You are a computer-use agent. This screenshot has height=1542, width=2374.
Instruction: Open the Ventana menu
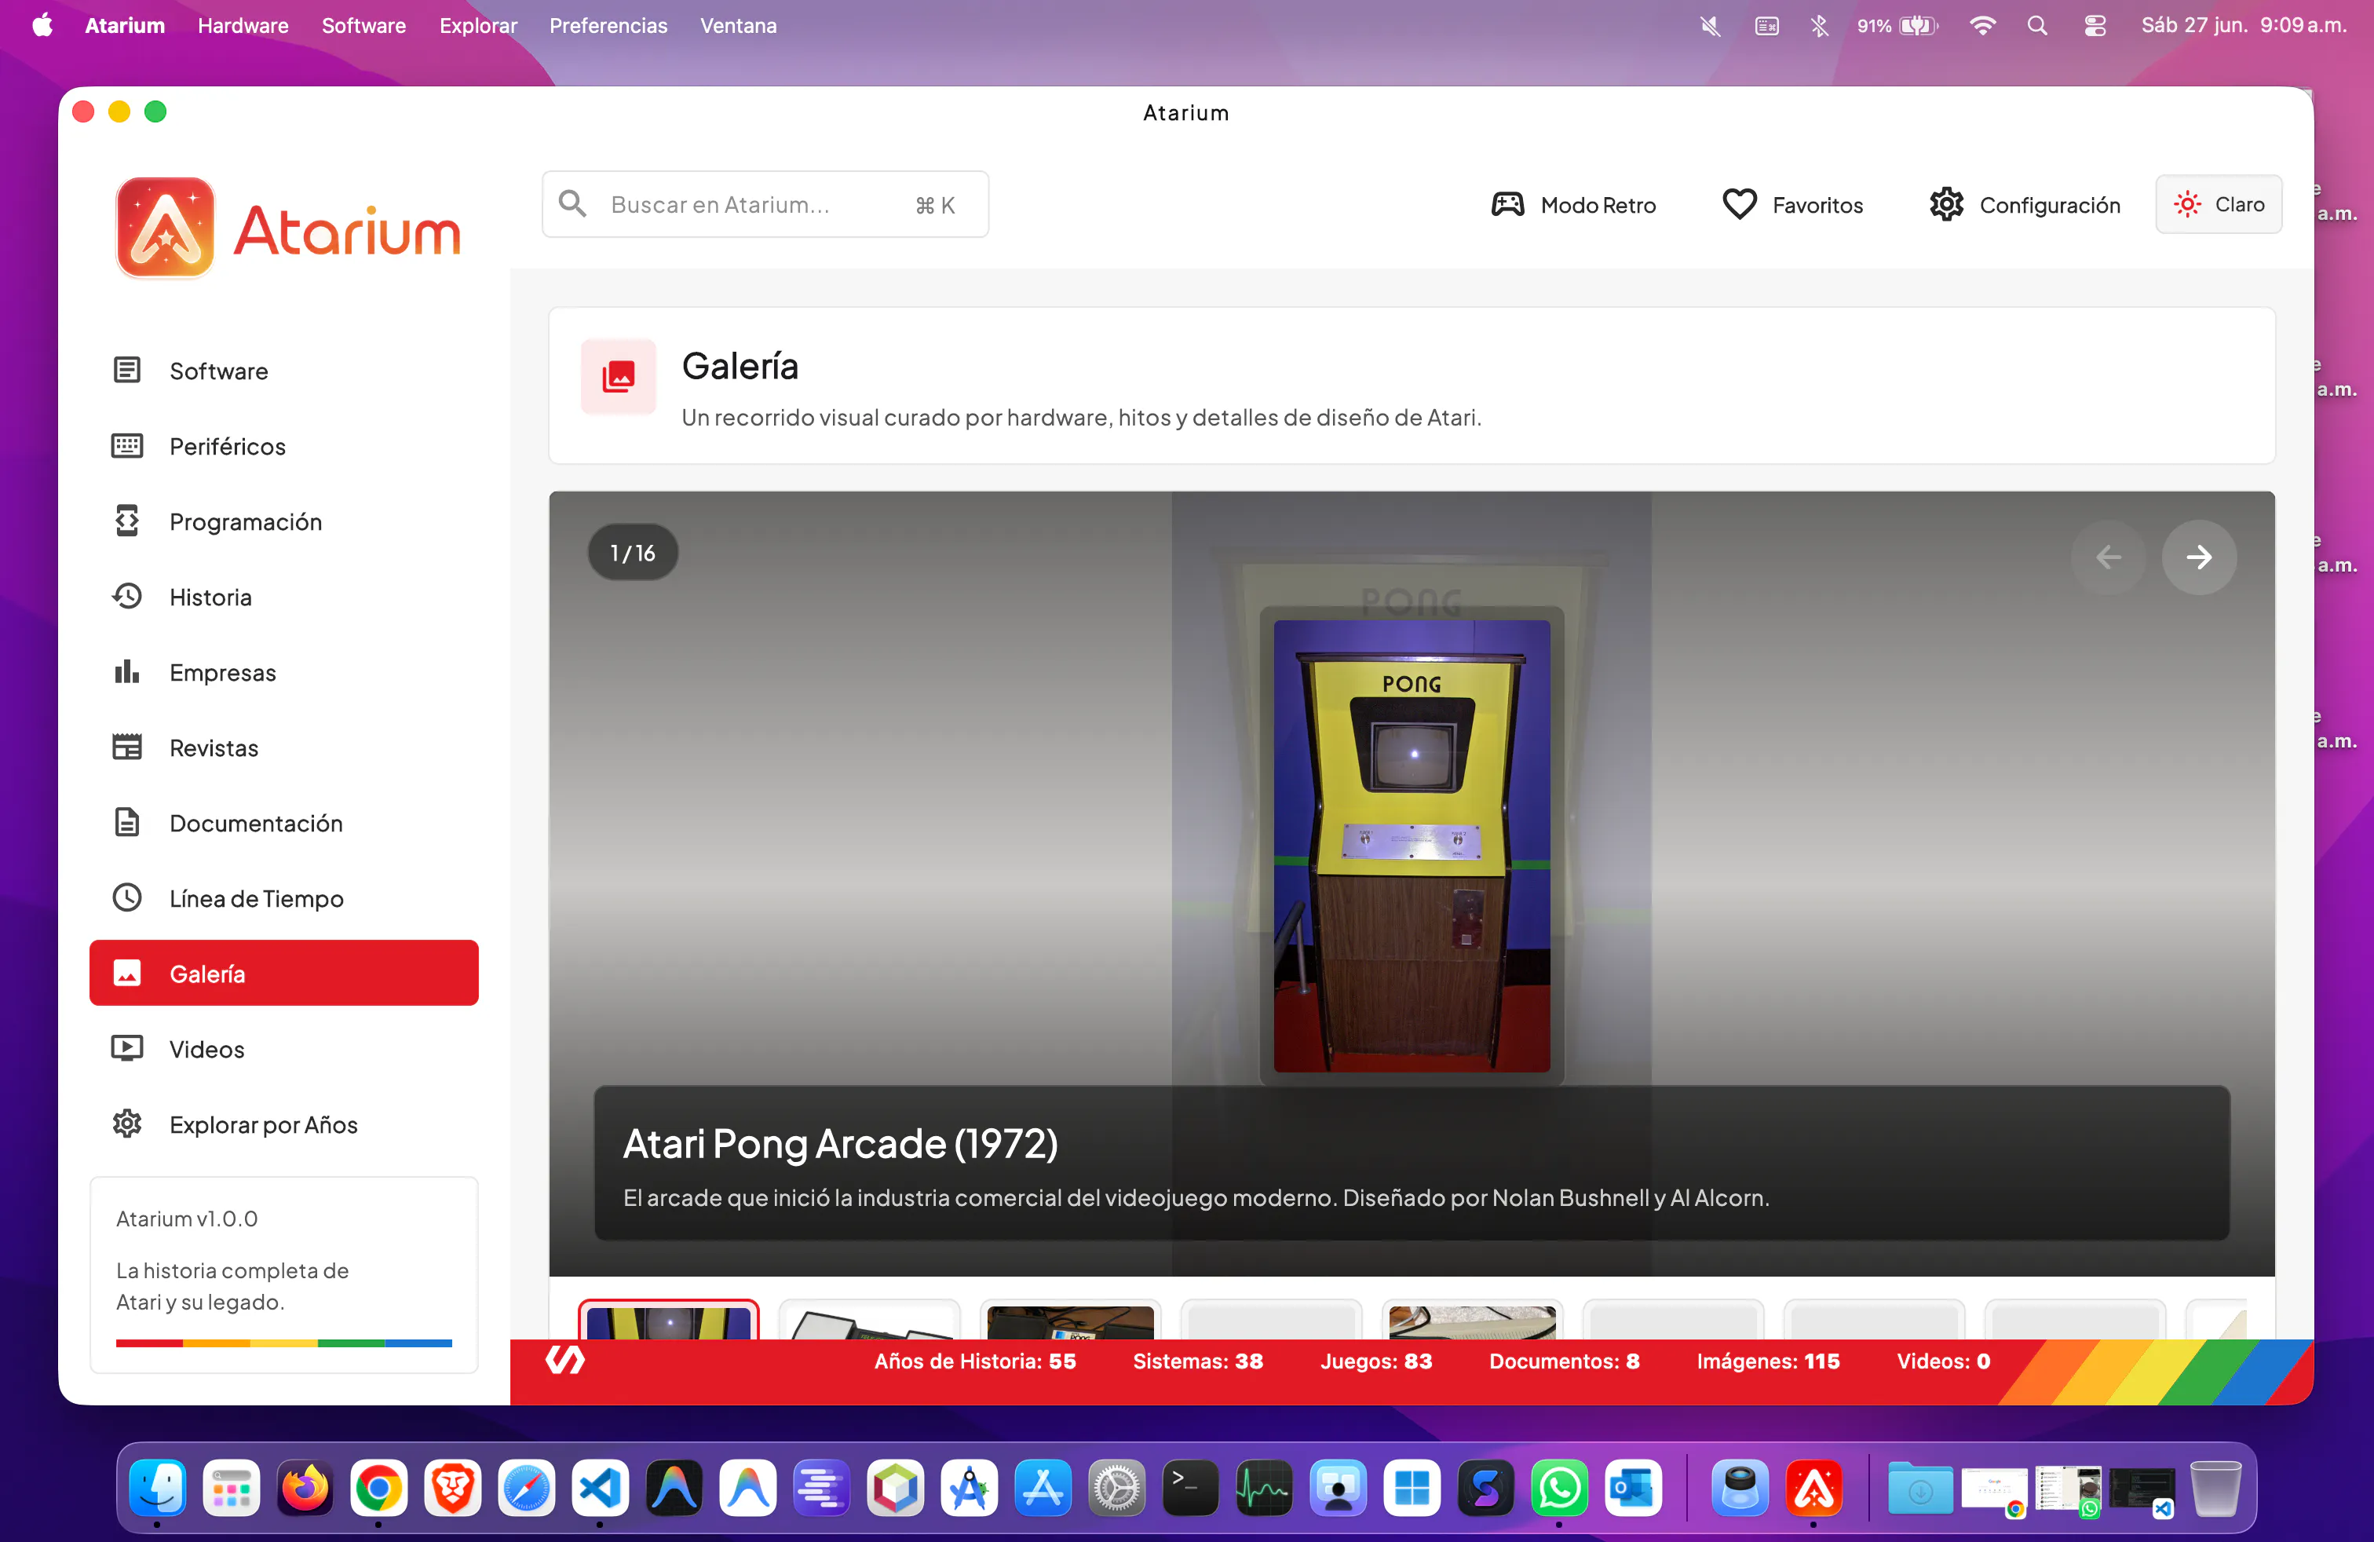[738, 25]
